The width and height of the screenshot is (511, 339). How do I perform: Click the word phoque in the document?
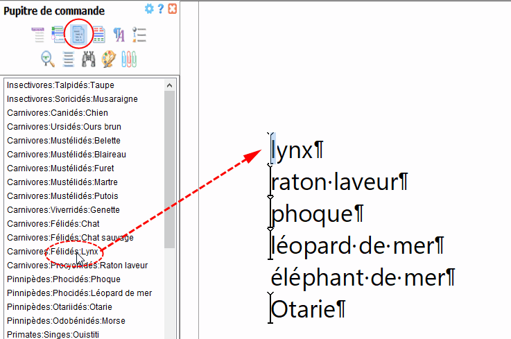tap(311, 214)
